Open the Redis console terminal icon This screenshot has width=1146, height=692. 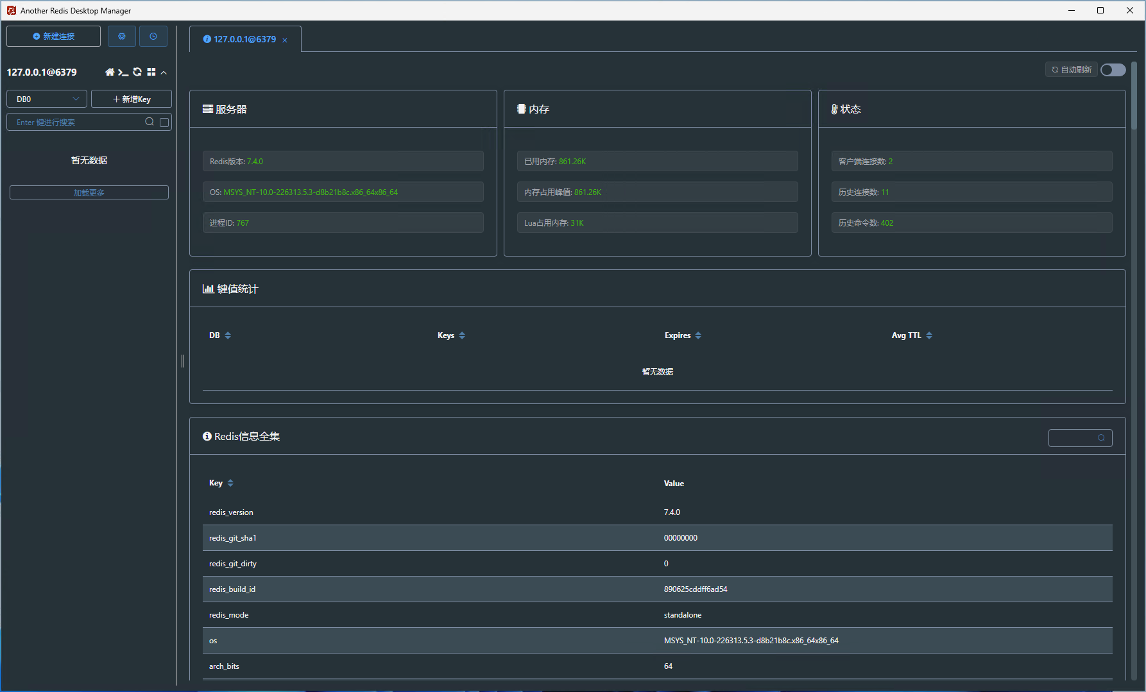tap(123, 72)
